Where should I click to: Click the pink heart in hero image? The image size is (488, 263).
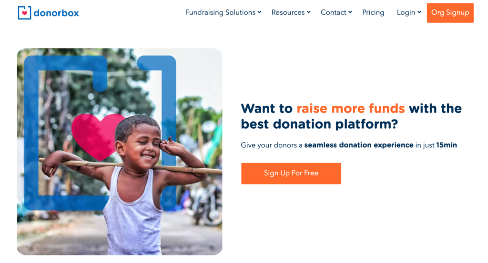[x=95, y=136]
